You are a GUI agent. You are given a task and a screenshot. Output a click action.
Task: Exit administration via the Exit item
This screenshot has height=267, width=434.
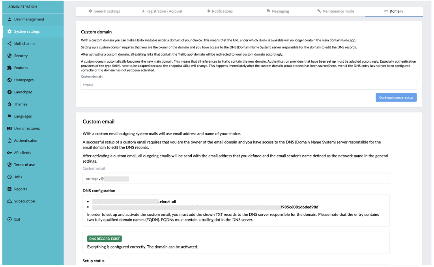coord(14,219)
